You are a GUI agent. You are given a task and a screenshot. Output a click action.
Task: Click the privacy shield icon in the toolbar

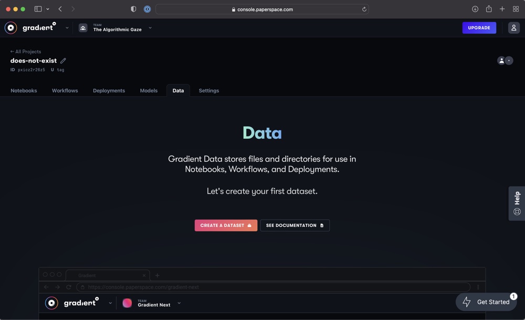[x=133, y=9]
